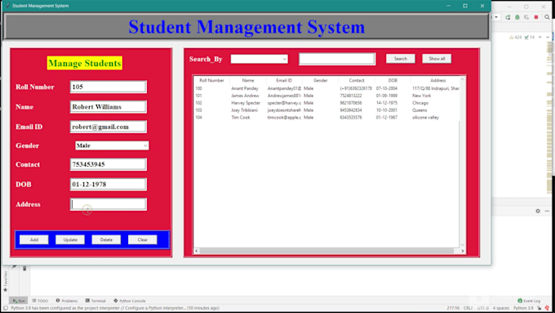Viewport: 555px width, 313px height.
Task: Click the trash icon in the Run panel
Action: 24,269
